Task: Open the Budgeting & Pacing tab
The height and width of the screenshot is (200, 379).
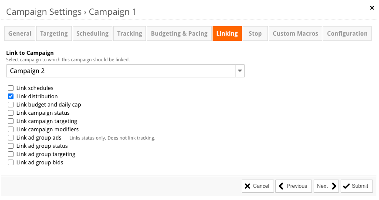Action: point(179,33)
